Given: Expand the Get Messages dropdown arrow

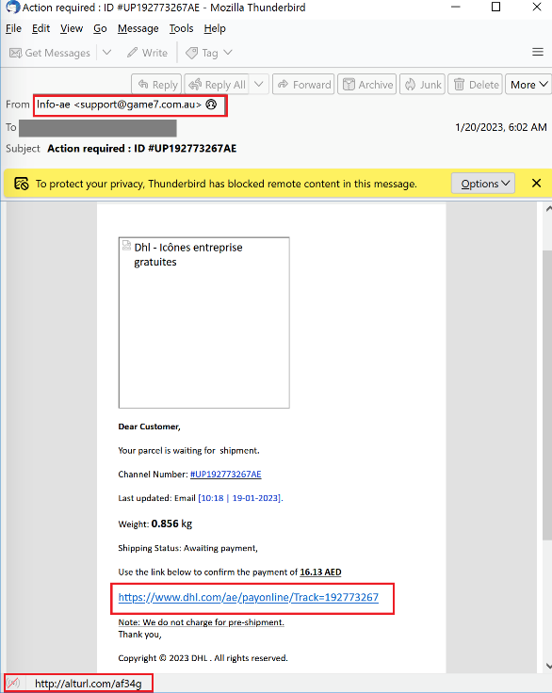Looking at the screenshot, I should click(x=106, y=53).
